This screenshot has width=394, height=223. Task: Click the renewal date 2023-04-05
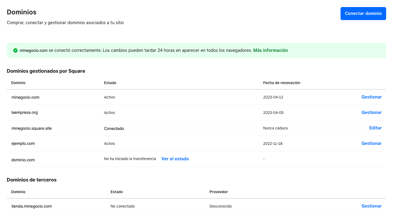tap(273, 113)
